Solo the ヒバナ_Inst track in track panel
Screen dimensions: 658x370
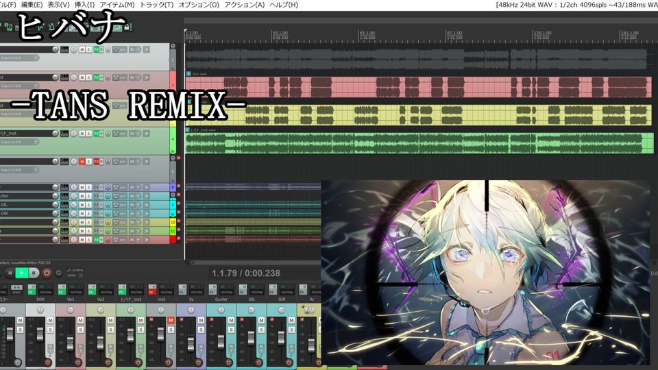click(88, 134)
